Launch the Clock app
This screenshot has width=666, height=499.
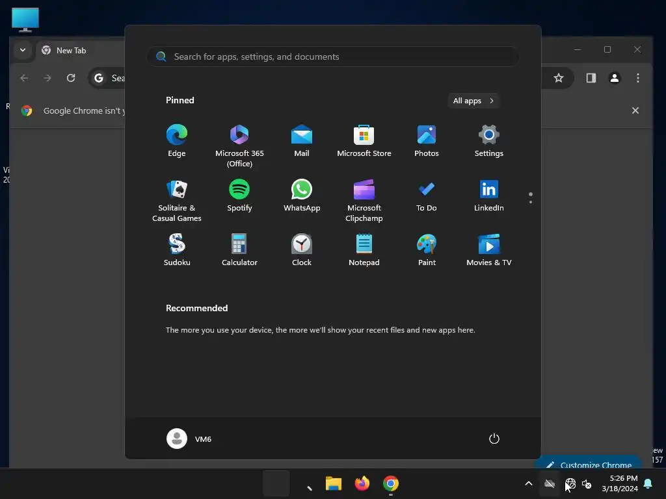click(302, 250)
